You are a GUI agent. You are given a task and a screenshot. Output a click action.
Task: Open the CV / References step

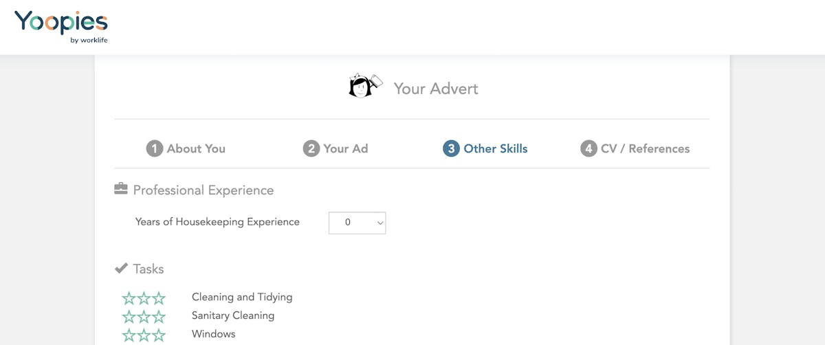tap(645, 148)
